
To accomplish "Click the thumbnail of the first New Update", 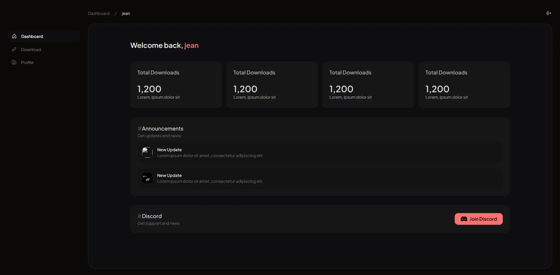I will pos(147,152).
